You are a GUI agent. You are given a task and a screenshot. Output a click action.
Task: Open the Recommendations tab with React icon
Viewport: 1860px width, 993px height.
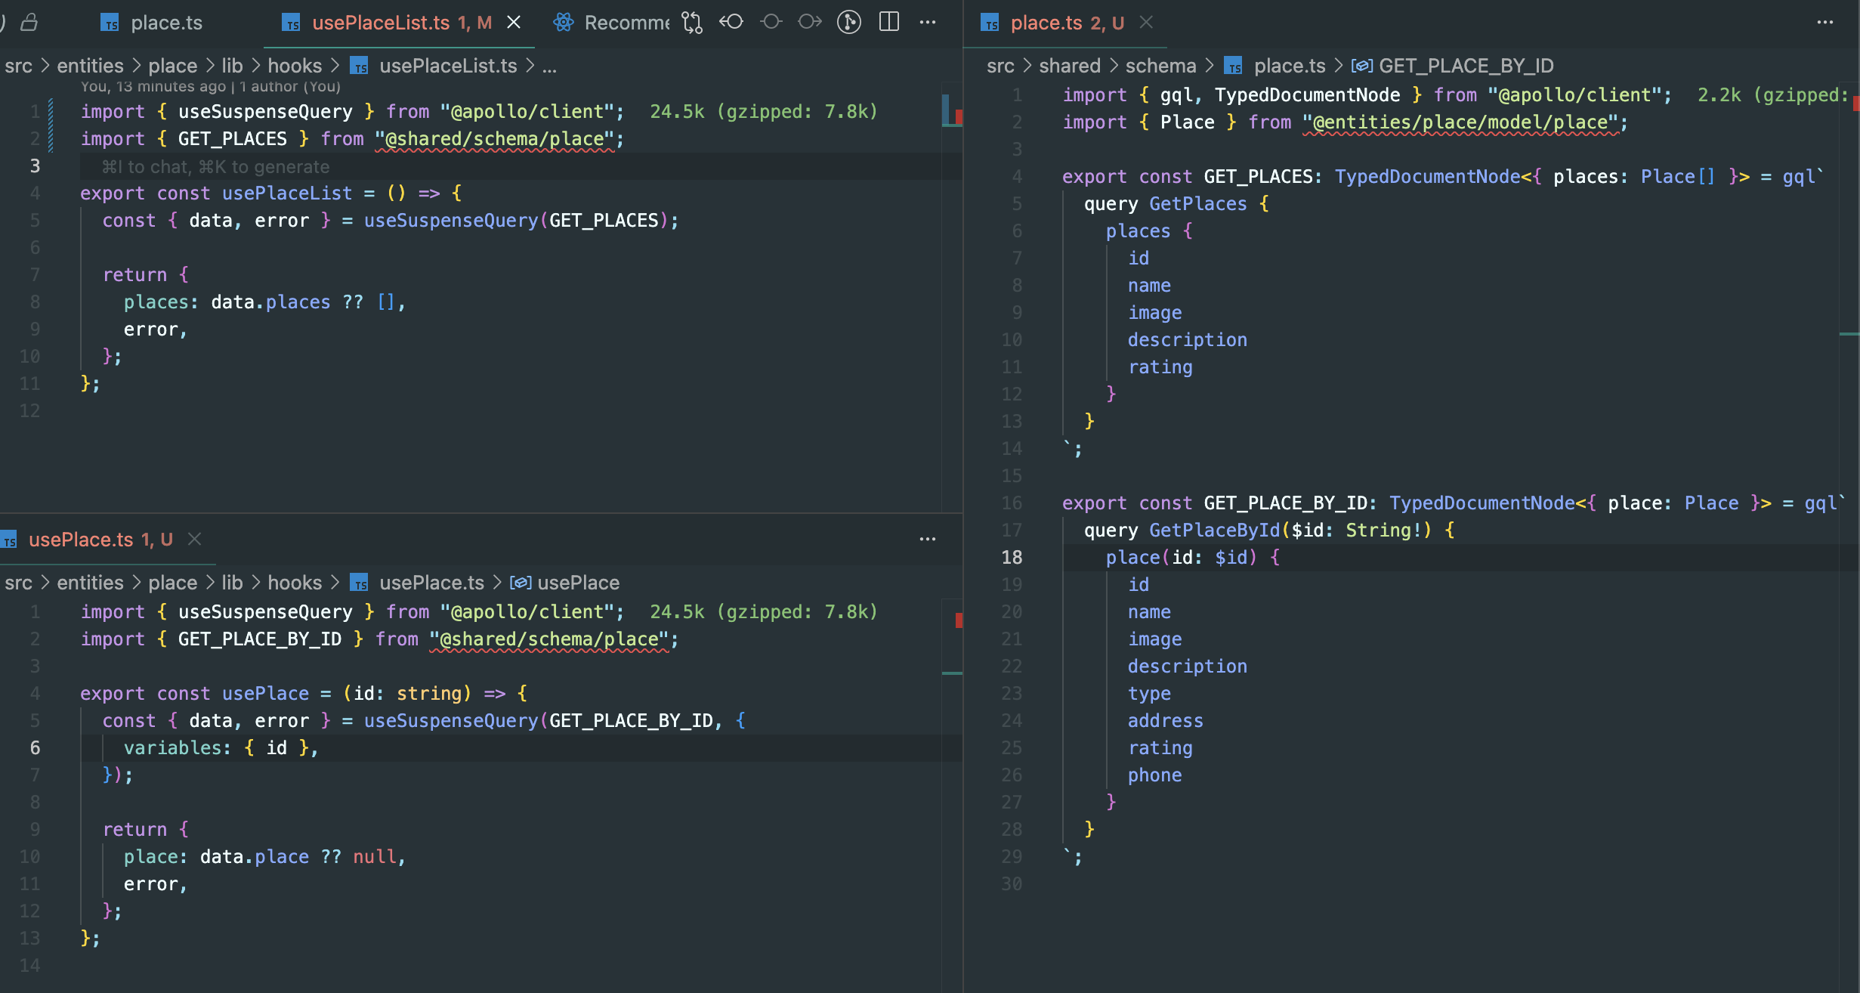(x=612, y=23)
